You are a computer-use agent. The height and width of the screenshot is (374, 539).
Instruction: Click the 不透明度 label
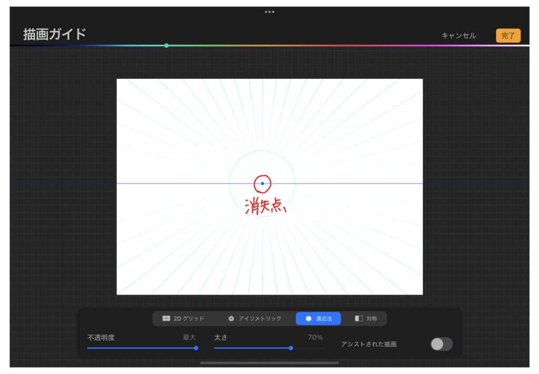[101, 338]
